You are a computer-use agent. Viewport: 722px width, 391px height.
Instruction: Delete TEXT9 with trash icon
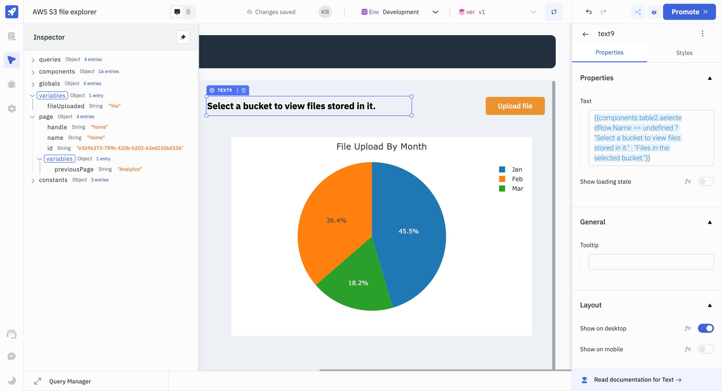pyautogui.click(x=244, y=90)
